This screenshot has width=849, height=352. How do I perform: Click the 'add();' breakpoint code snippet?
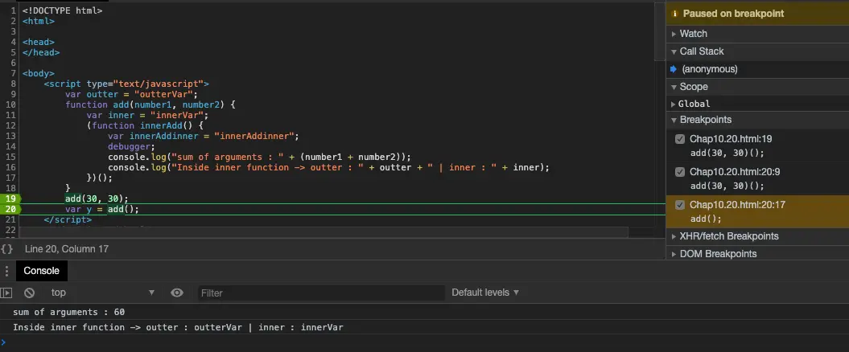coord(706,219)
